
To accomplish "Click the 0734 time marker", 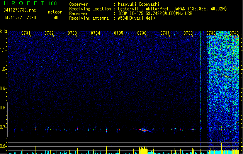I will coord(95,33).
